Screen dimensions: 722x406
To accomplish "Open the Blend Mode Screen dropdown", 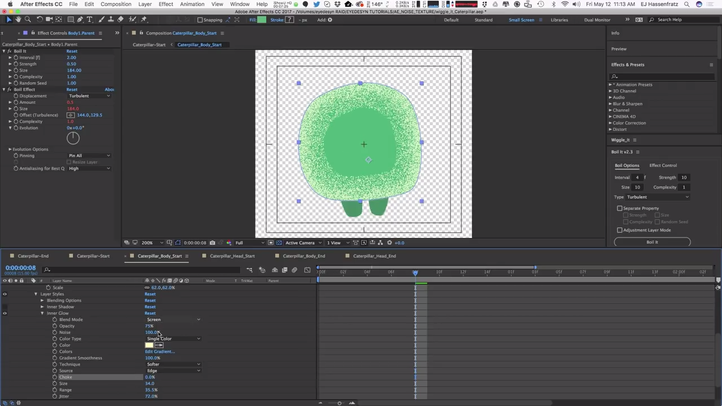I will (173, 320).
